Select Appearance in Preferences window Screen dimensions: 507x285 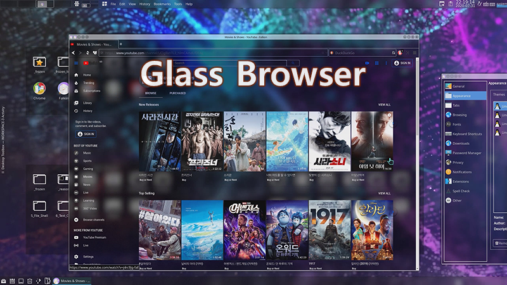pos(465,96)
